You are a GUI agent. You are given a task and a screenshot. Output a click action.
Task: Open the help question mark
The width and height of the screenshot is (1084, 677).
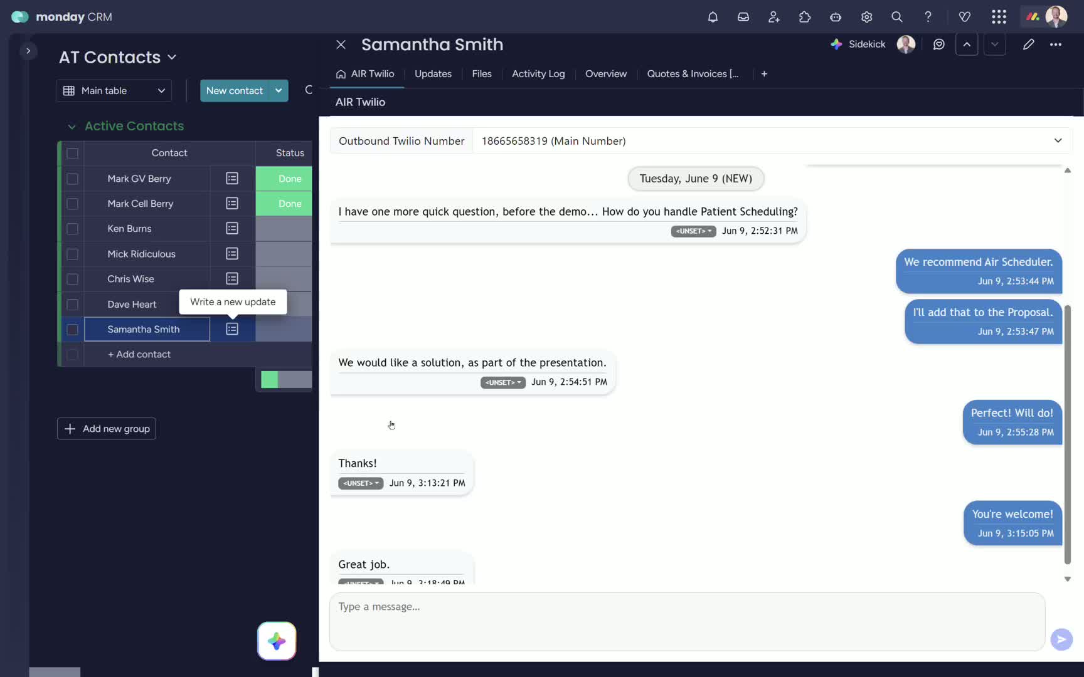(928, 17)
